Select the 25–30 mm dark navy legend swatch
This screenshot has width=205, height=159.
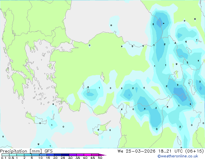65,155
